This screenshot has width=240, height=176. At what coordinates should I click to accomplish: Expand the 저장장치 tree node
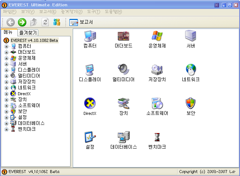[x=6, y=82]
